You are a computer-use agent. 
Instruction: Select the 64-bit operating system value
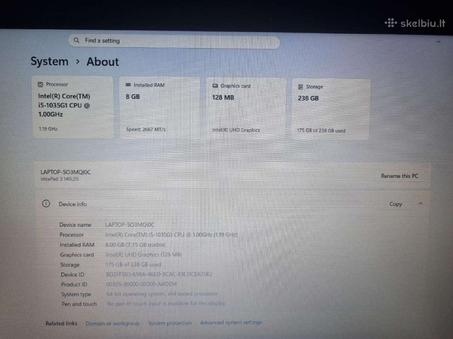162,294
